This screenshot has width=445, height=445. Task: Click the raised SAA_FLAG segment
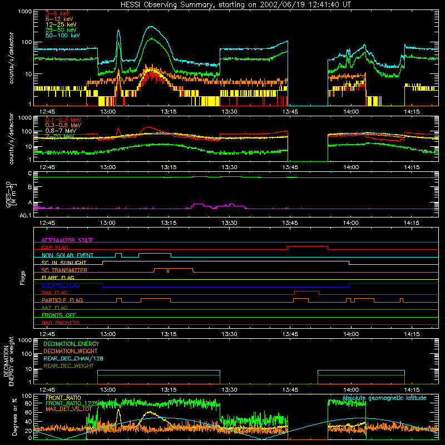(307, 291)
